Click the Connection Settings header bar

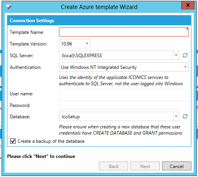[99, 20]
